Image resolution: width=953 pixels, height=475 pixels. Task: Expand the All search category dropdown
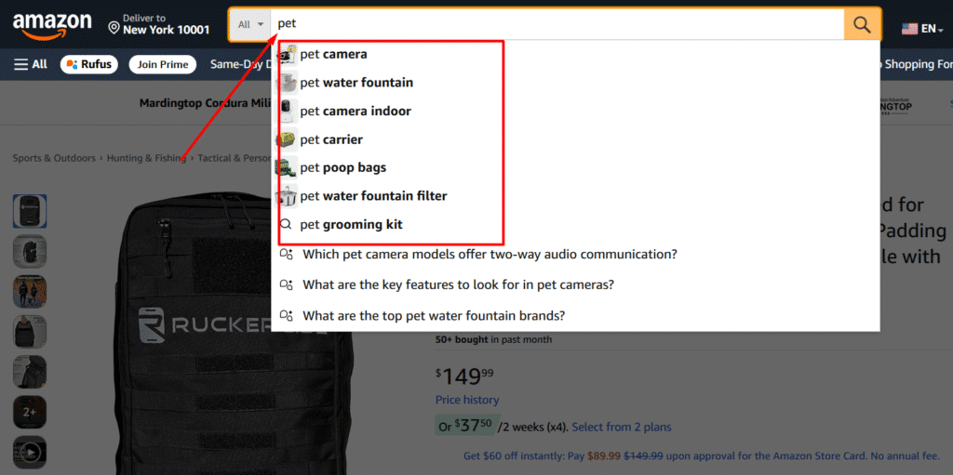(250, 25)
